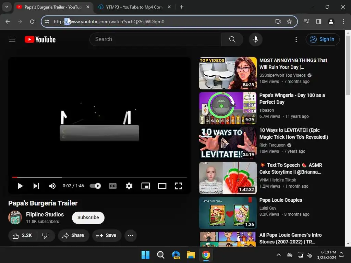
Task: Seek on the video progress bar
Action: [99, 177]
